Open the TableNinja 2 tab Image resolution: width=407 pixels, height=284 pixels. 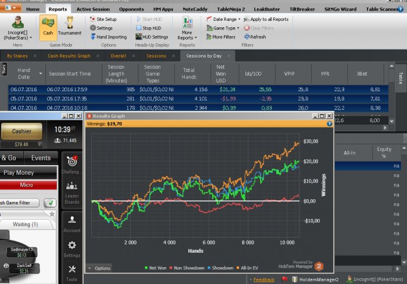[231, 9]
